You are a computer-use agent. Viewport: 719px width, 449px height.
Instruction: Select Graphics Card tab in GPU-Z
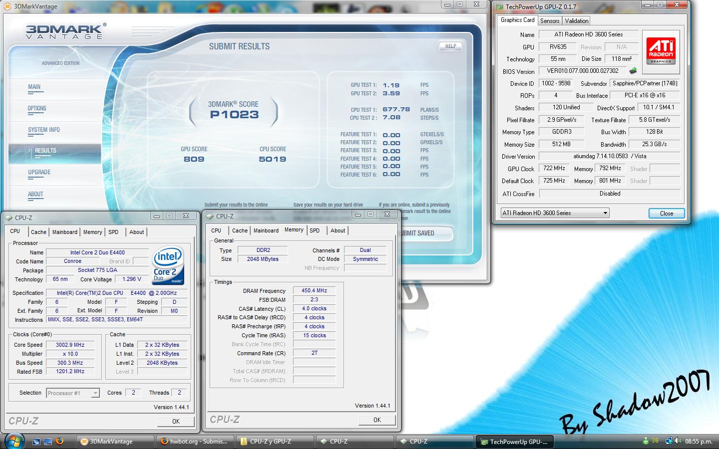(x=517, y=20)
